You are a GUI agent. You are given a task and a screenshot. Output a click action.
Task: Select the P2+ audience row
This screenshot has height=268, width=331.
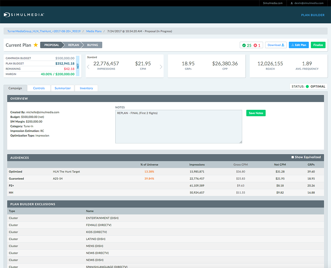click(165, 185)
